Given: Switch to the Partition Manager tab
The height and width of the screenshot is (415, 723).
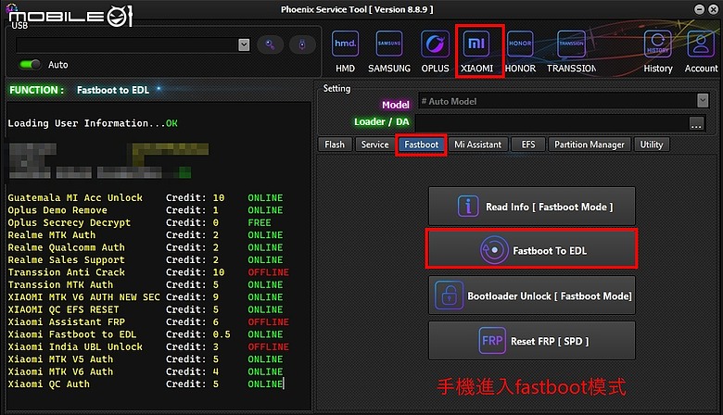Looking at the screenshot, I should 590,145.
